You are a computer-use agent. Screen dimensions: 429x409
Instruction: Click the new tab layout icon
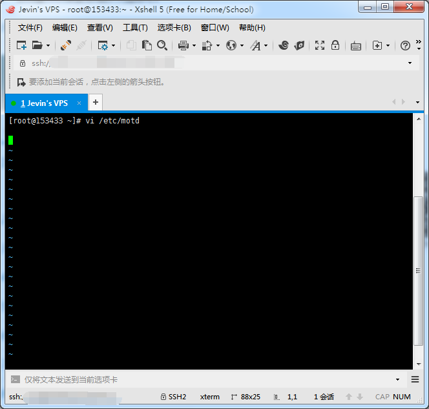coord(377,45)
